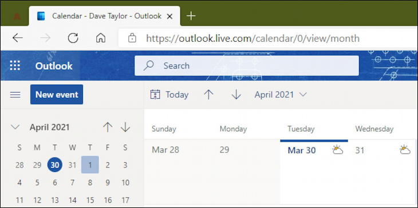Jump to Today in the calendar
418x208 pixels.
(169, 95)
